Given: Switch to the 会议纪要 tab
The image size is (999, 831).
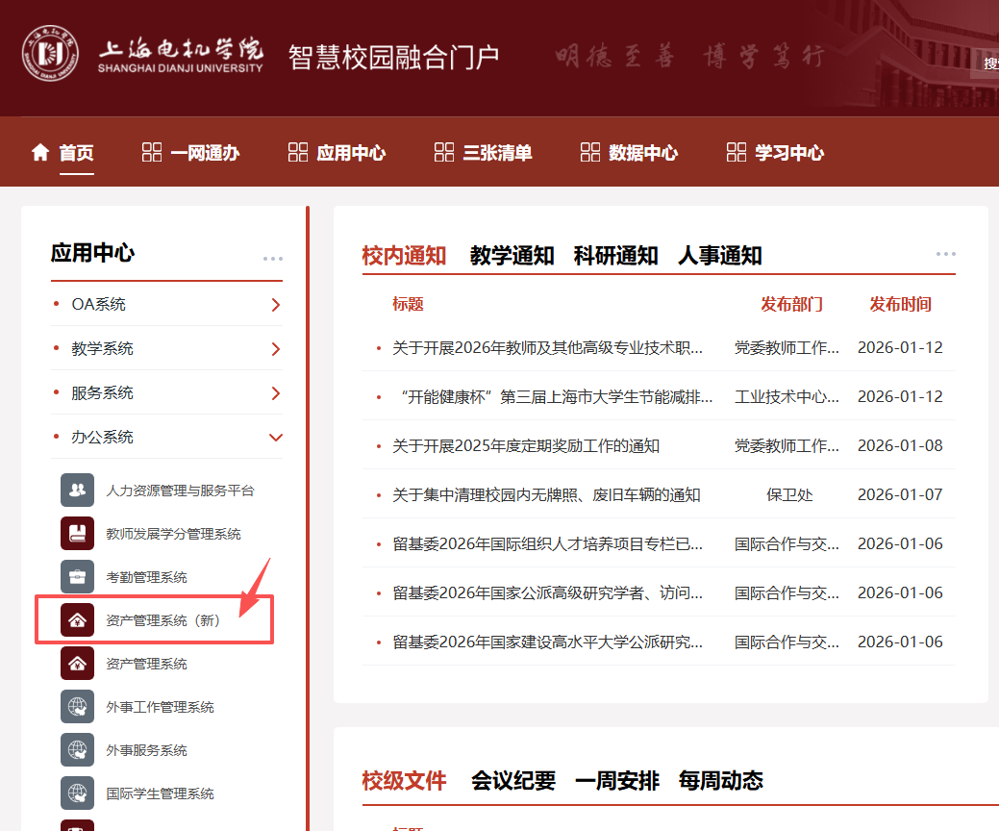Looking at the screenshot, I should [x=513, y=780].
